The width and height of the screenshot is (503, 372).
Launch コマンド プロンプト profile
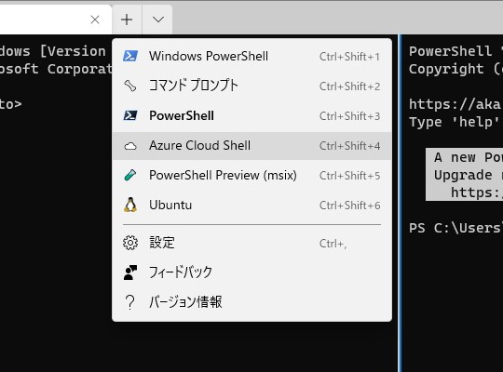point(251,86)
